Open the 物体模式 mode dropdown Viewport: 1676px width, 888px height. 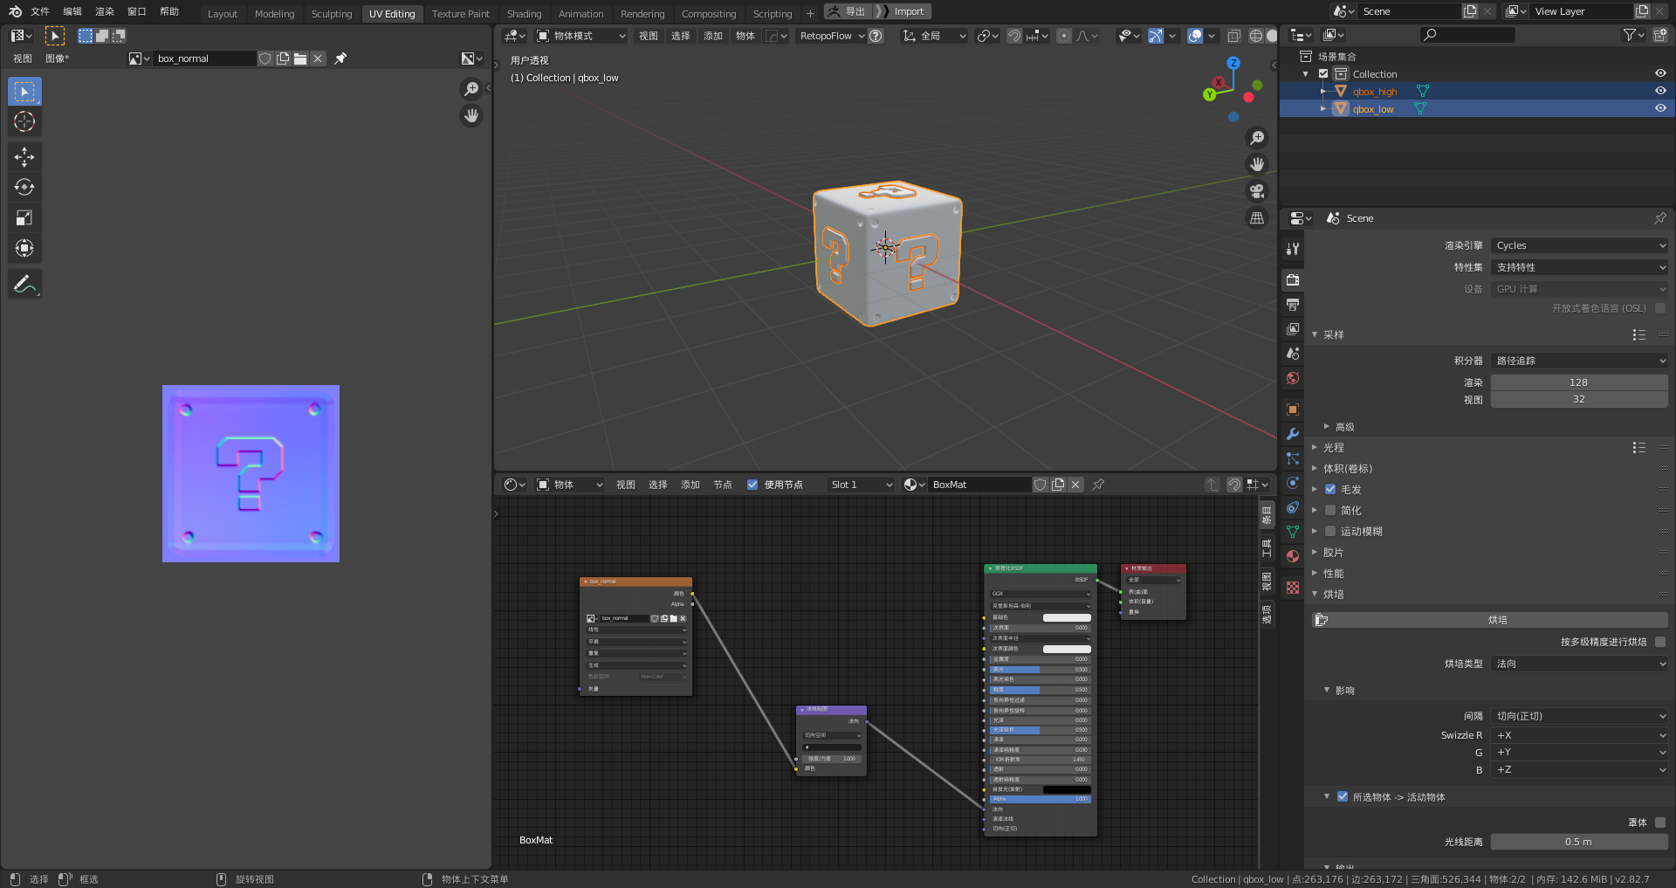(580, 36)
